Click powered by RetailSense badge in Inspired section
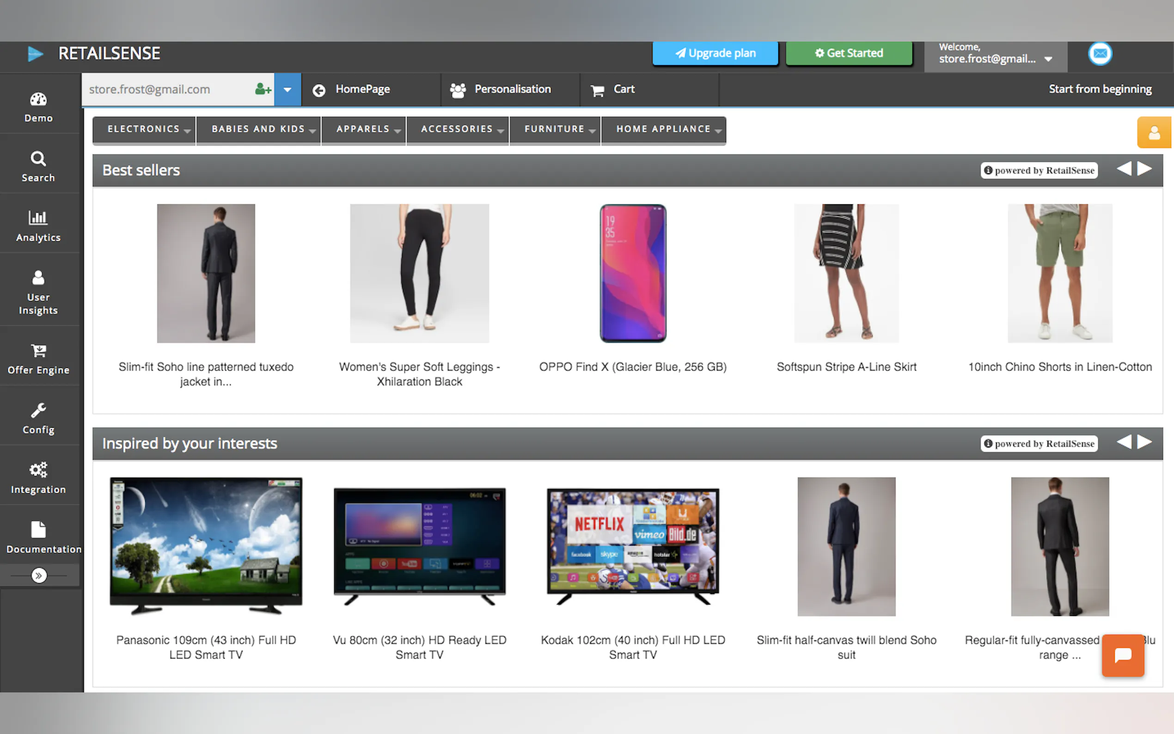Viewport: 1174px width, 734px height. click(1039, 444)
